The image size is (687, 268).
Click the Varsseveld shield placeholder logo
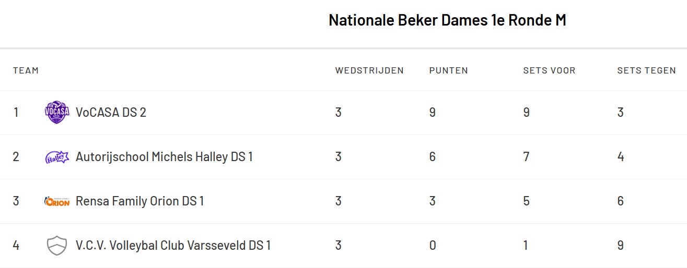(x=57, y=246)
